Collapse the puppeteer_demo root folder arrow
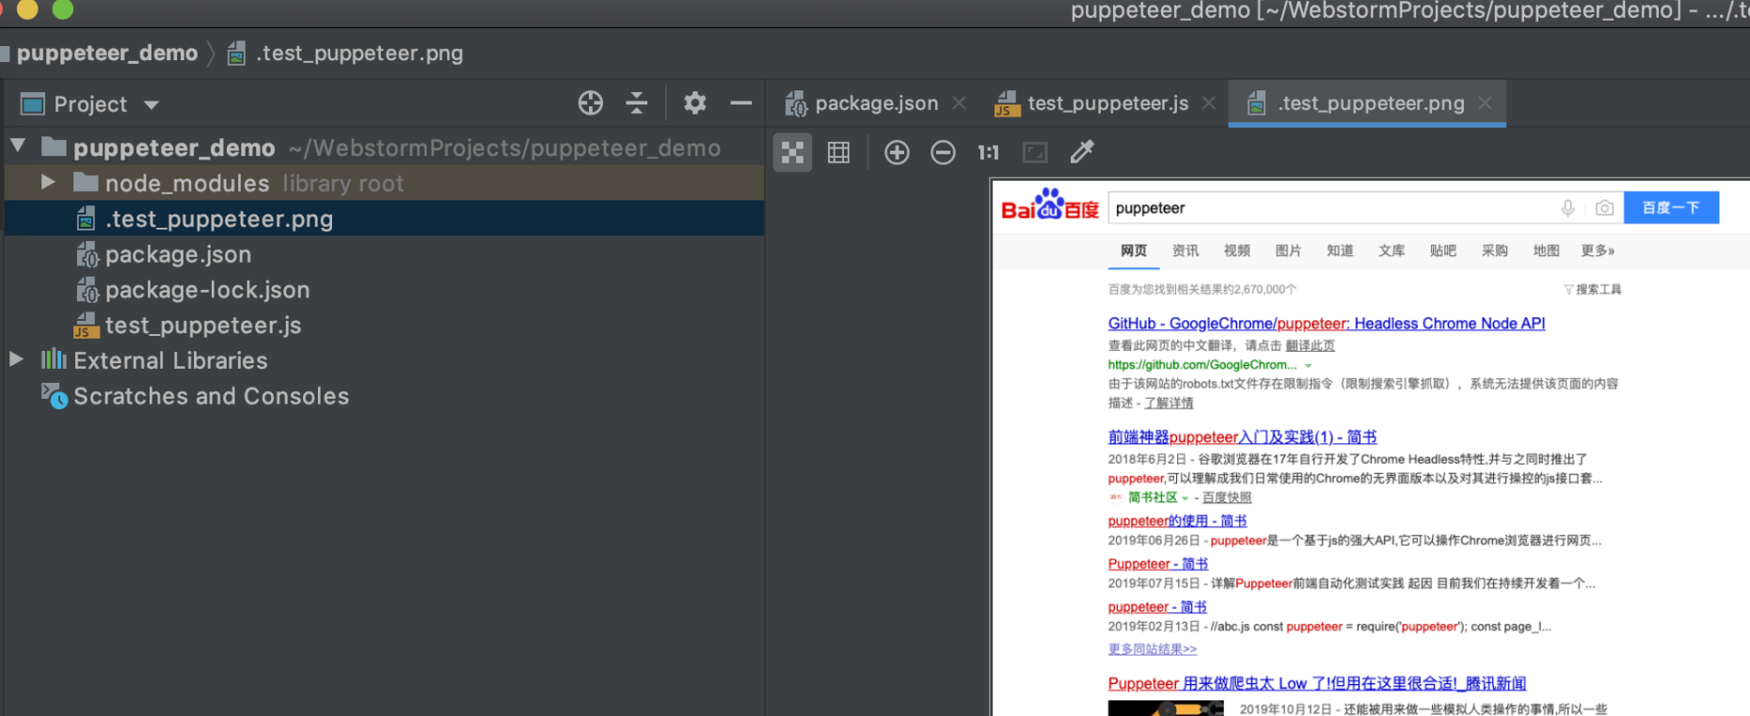The width and height of the screenshot is (1750, 716). (x=18, y=146)
